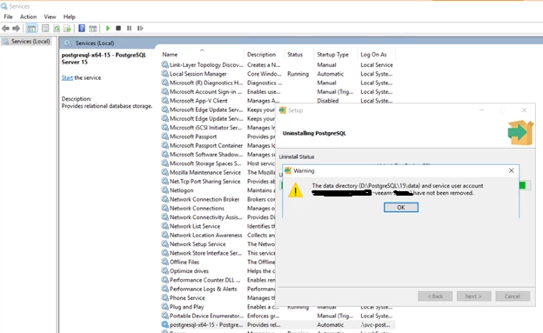Screen dimensions: 543x333
Task: Select the Link-Layer Topology Discovery service icon
Action: 164,64
